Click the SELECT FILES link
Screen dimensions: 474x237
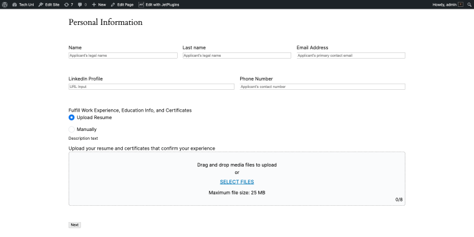click(x=237, y=182)
